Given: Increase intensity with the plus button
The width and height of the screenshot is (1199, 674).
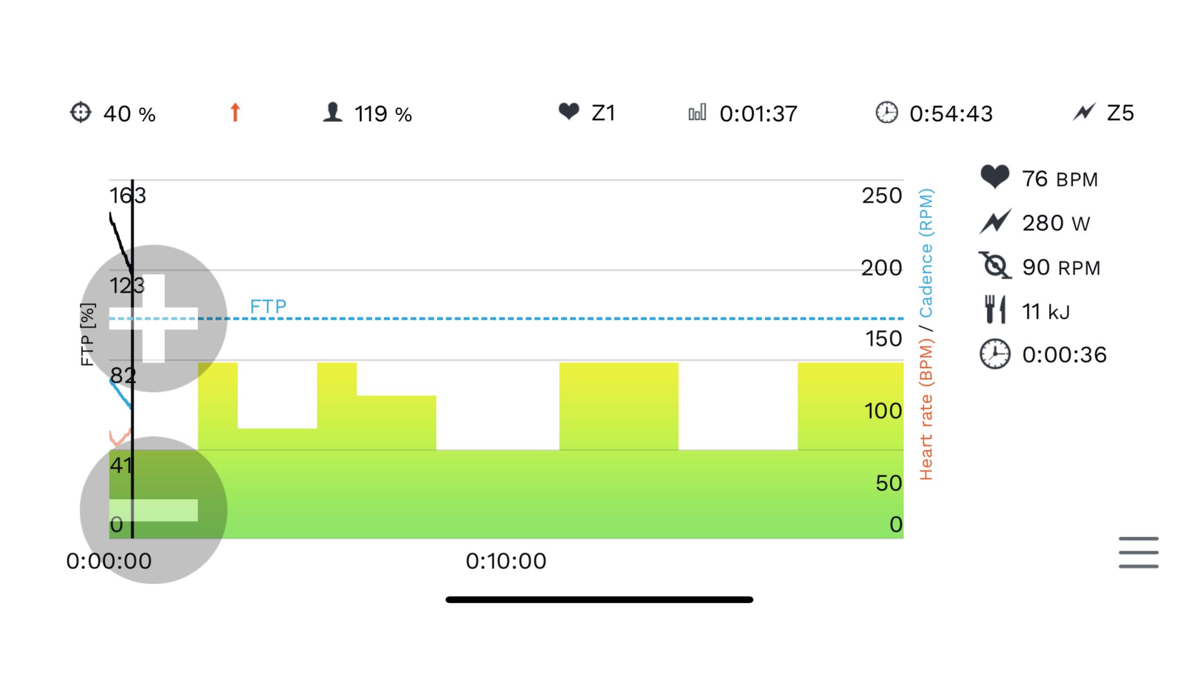Looking at the screenshot, I should 154,318.
